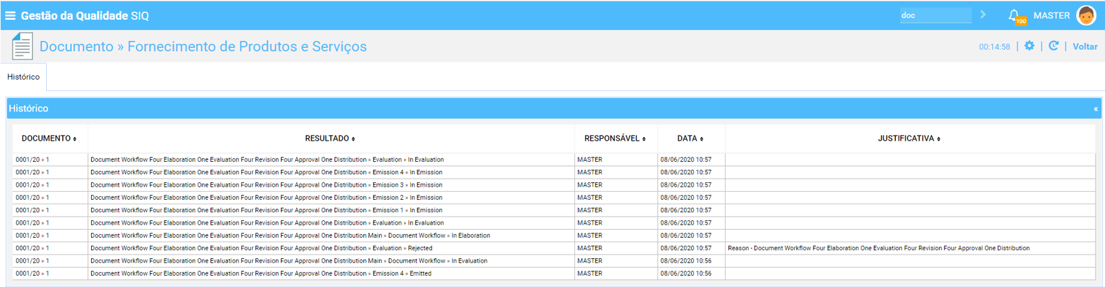
Task: Open the hamburger navigation menu
Action: coord(10,16)
